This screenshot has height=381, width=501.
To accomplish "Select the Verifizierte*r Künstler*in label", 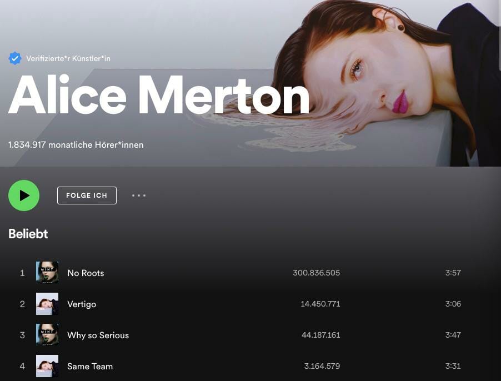I will pyautogui.click(x=68, y=59).
